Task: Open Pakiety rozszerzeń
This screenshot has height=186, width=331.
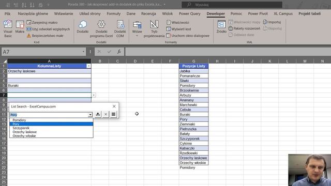Action: point(244,28)
